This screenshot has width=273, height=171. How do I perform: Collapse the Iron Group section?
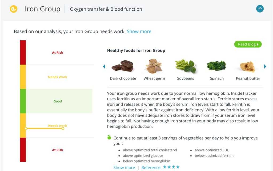[260, 9]
